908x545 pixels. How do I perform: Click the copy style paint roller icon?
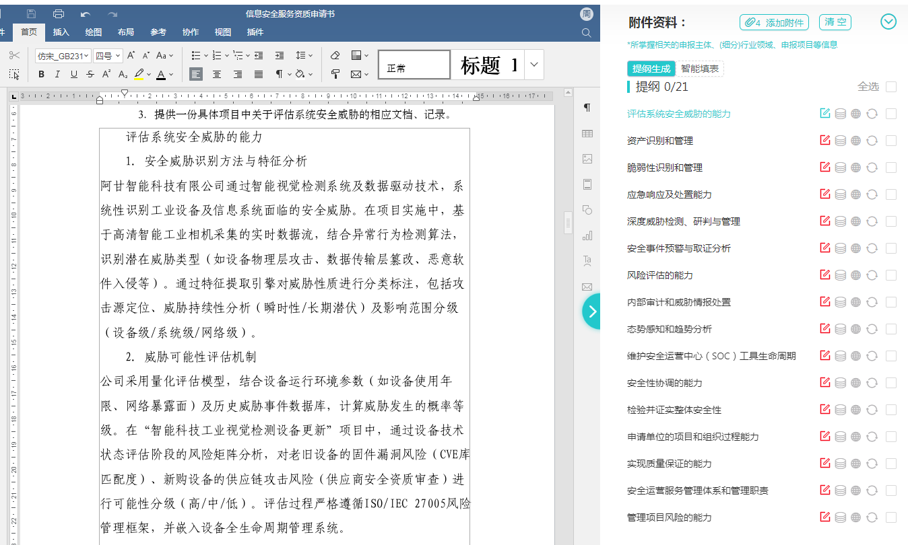[335, 74]
